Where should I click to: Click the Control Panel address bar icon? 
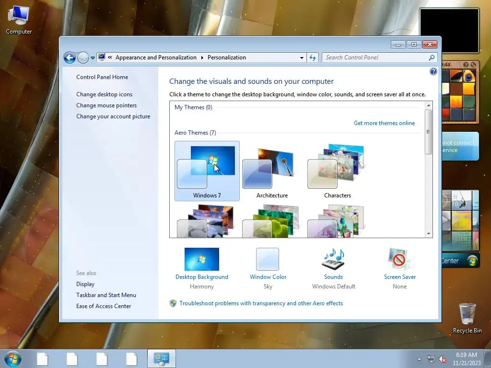point(102,57)
